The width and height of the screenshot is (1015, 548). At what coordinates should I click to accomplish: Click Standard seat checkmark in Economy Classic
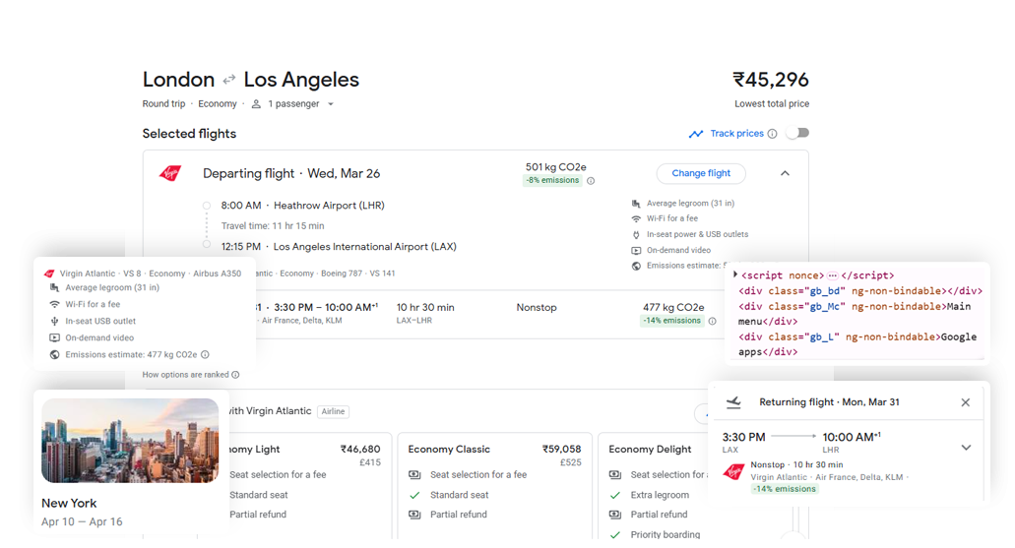[414, 495]
